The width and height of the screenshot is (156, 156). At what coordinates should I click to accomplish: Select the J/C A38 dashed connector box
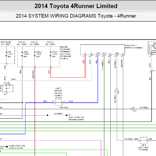coord(58,103)
